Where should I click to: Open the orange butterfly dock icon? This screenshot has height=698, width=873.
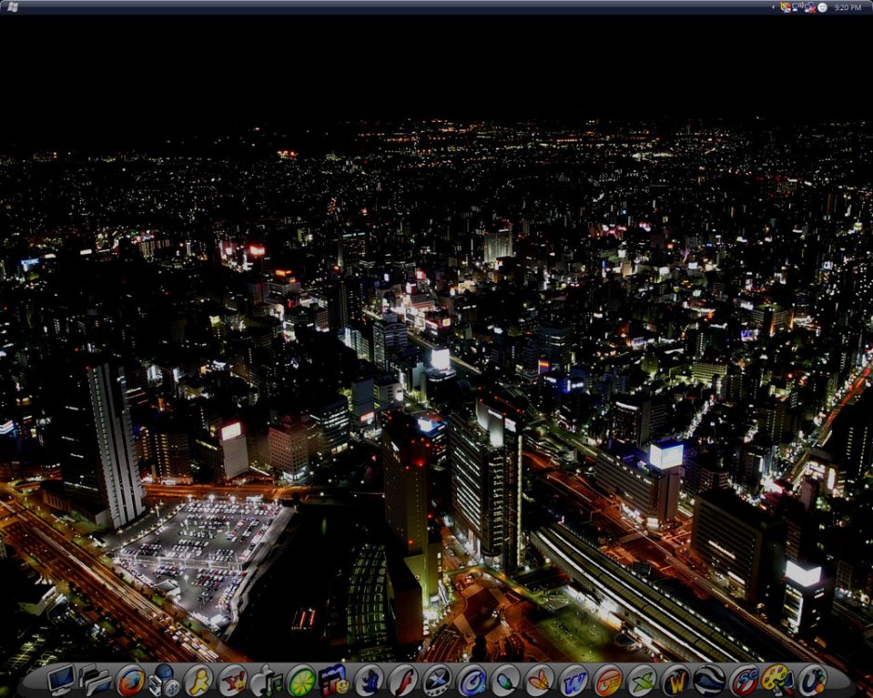(540, 679)
